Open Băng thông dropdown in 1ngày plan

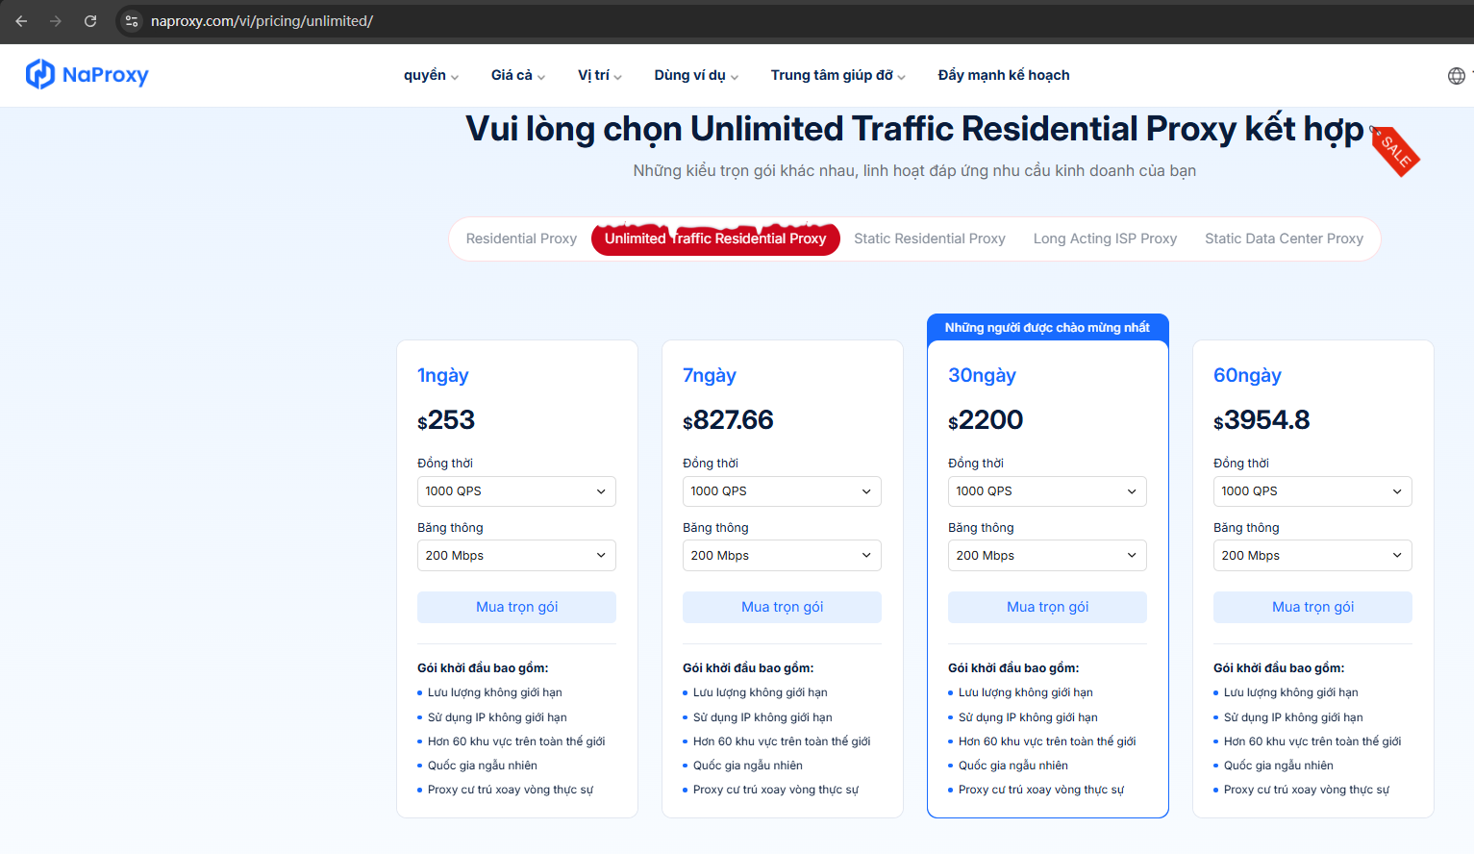516,556
